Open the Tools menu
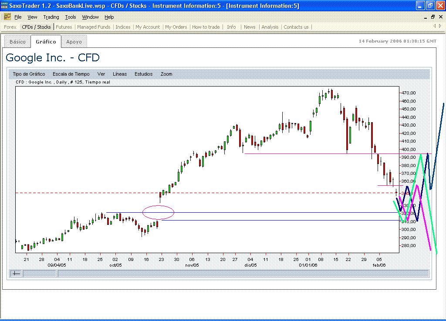The width and height of the screenshot is (446, 321). pos(71,17)
